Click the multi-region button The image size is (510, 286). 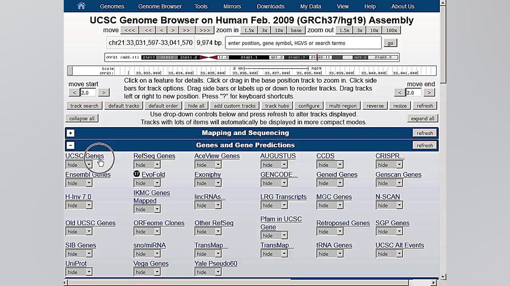tap(343, 106)
